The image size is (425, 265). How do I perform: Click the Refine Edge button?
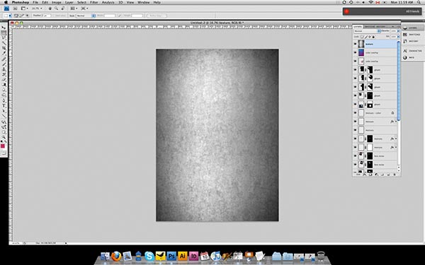click(x=157, y=16)
